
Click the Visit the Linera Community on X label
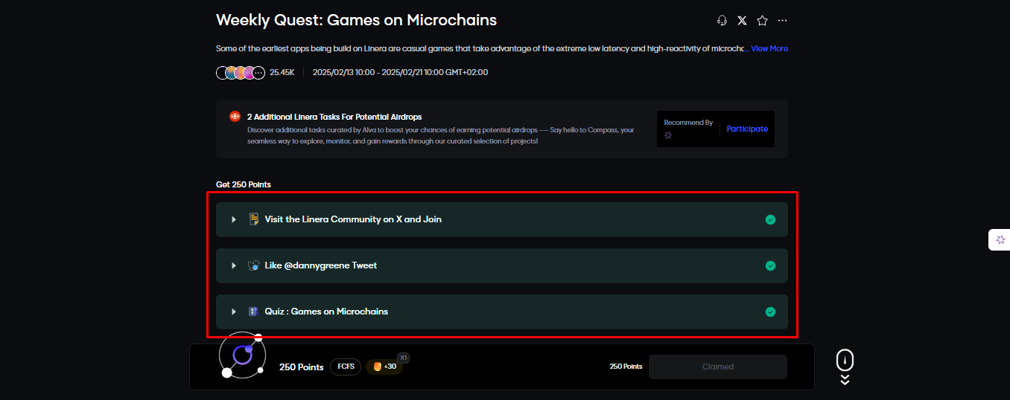tap(353, 219)
